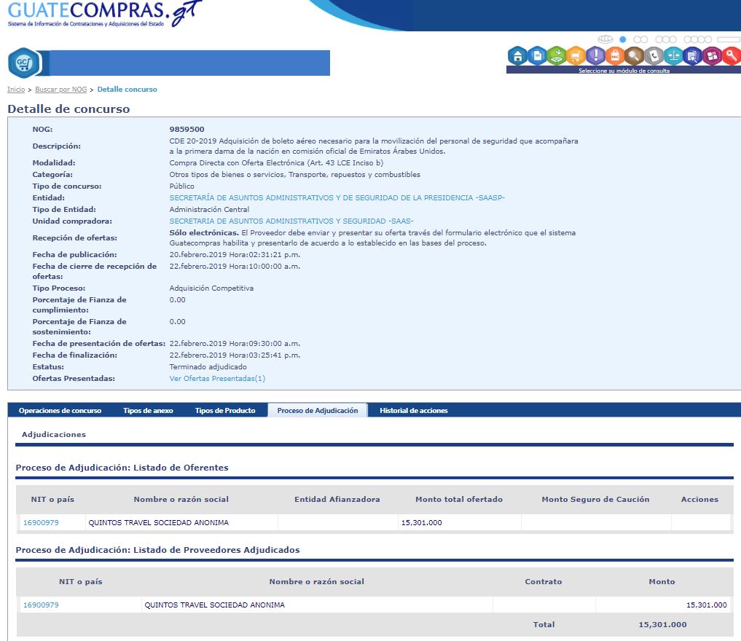Click the green download tray icon
Viewport: 741px width, 641px height.
coord(557,55)
